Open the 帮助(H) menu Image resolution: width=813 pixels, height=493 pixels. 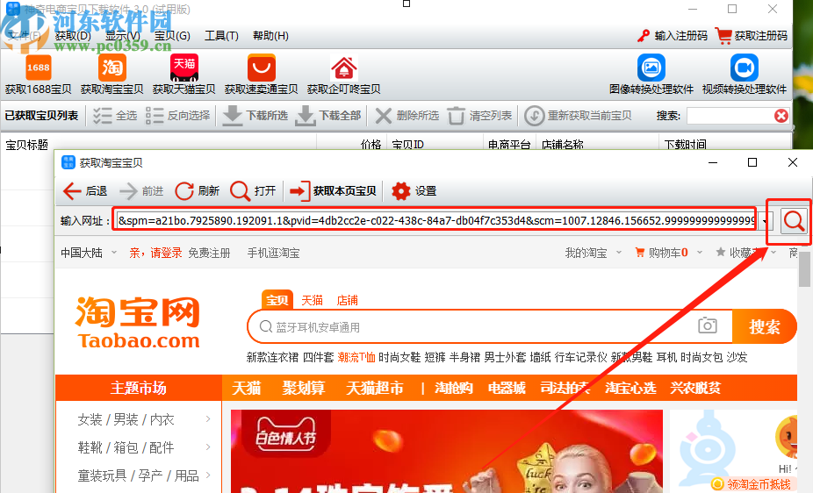point(270,36)
